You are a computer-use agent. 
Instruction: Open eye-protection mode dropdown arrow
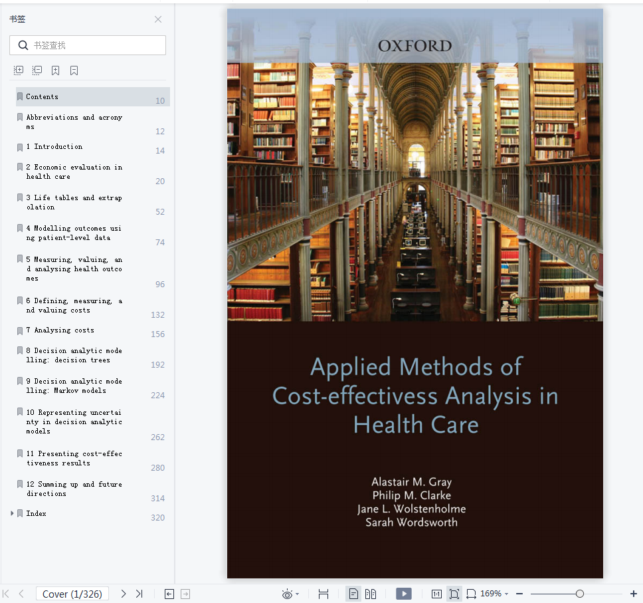(x=298, y=594)
